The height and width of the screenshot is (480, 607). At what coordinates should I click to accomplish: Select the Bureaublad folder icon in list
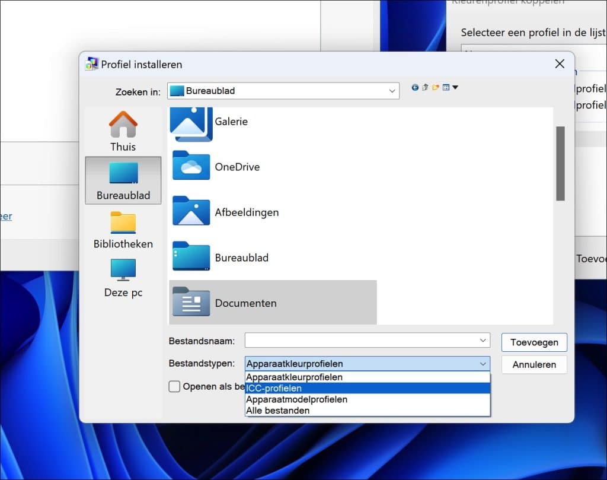[191, 256]
